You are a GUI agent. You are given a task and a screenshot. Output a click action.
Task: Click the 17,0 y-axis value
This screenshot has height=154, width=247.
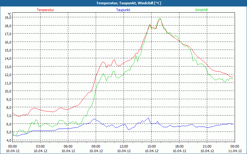click(8, 34)
